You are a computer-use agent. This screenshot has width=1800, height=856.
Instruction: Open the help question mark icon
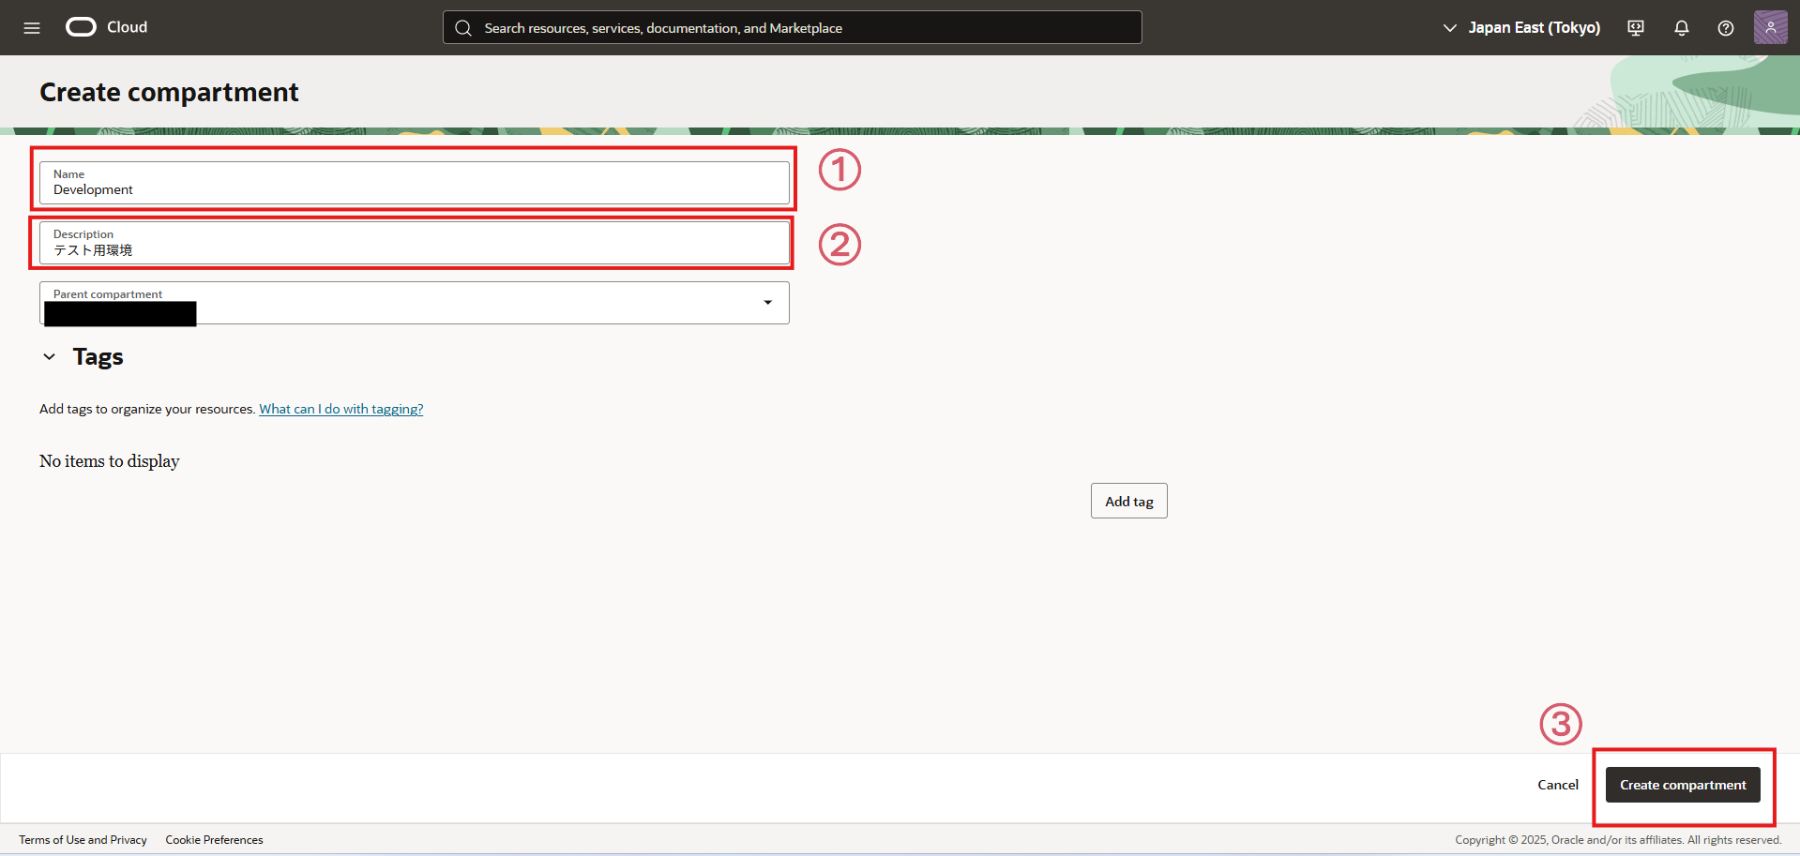(1726, 28)
